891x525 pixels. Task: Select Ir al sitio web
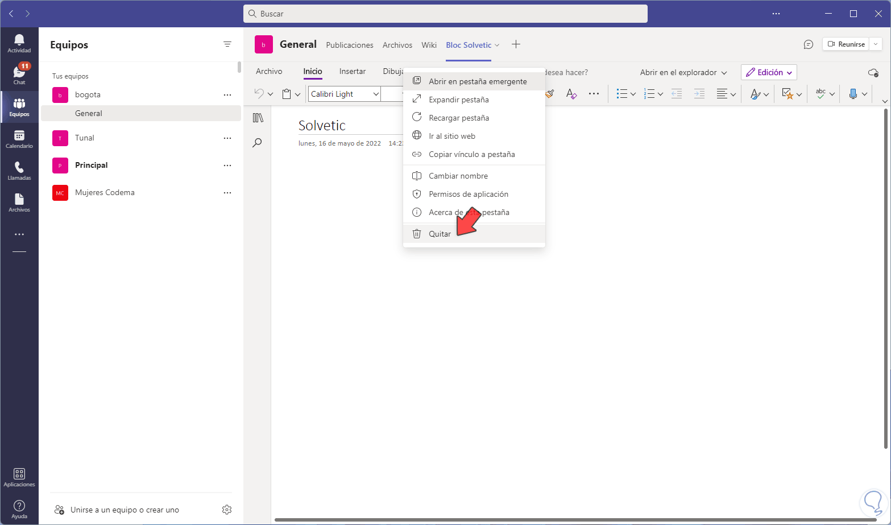coord(474,136)
